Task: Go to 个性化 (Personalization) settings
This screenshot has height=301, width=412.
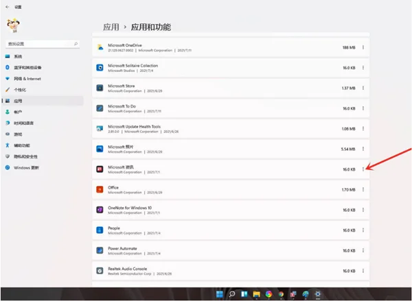Action: [20, 89]
